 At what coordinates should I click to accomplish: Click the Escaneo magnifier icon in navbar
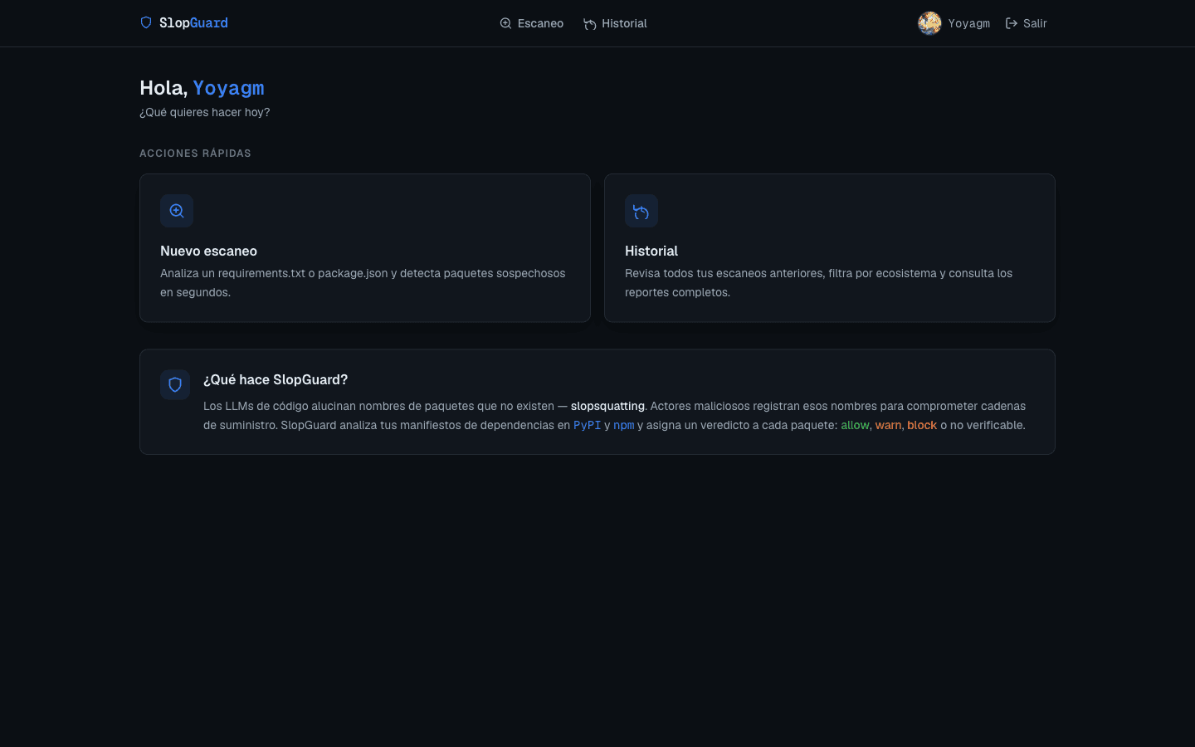pos(505,23)
